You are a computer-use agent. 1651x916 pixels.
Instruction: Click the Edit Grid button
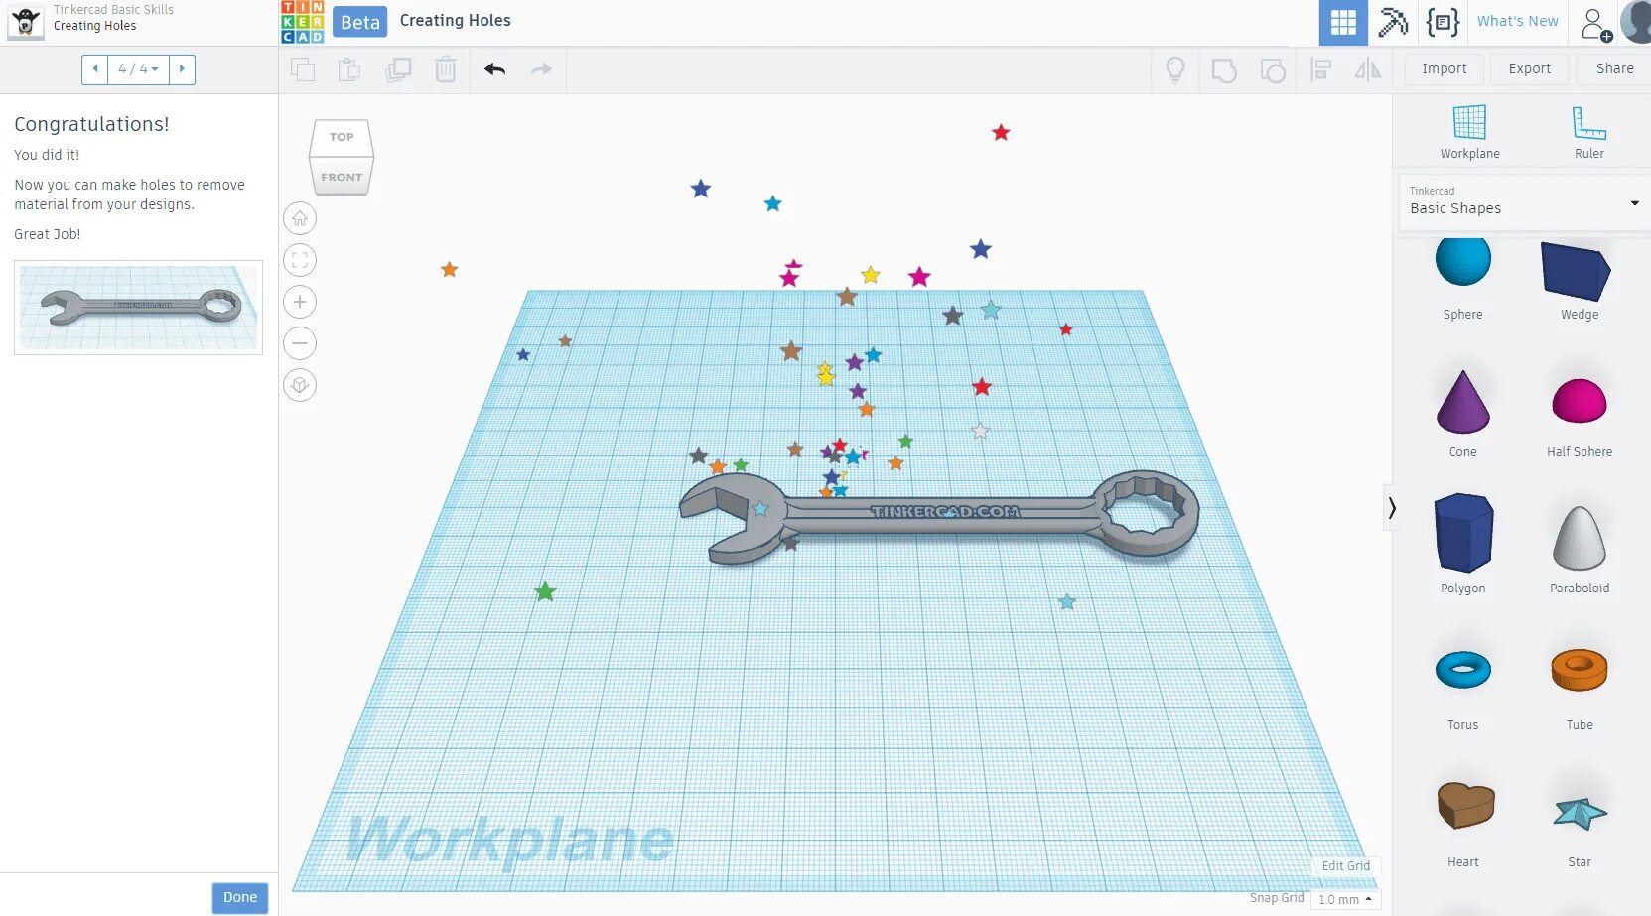tap(1345, 866)
